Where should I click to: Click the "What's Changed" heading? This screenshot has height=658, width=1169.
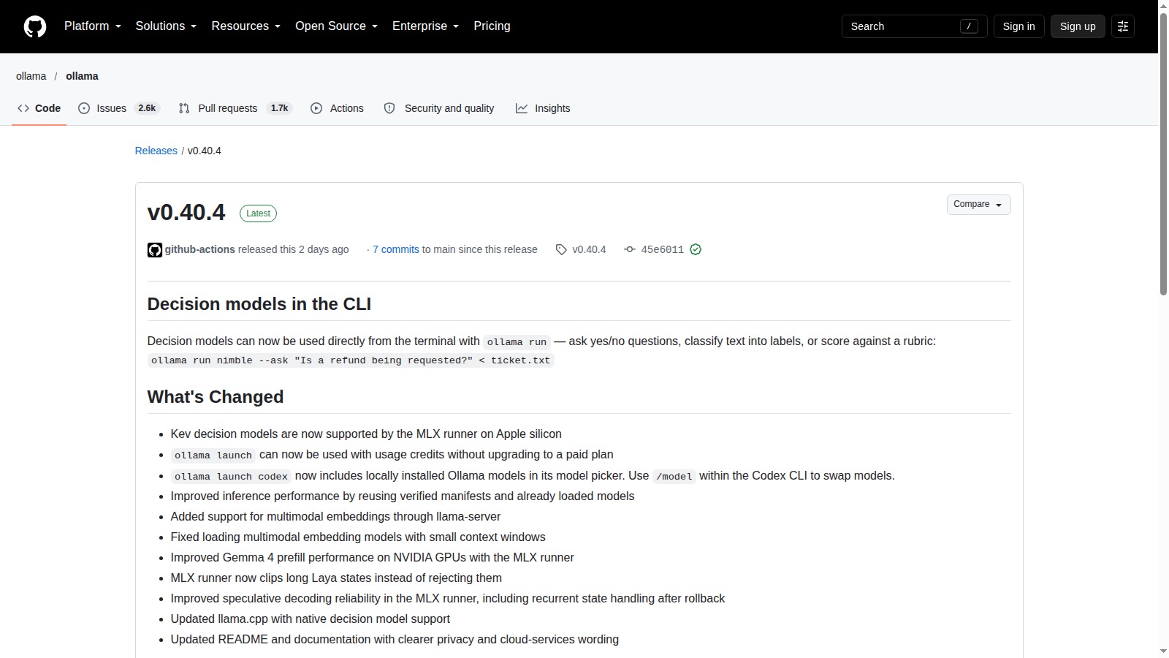click(x=216, y=397)
